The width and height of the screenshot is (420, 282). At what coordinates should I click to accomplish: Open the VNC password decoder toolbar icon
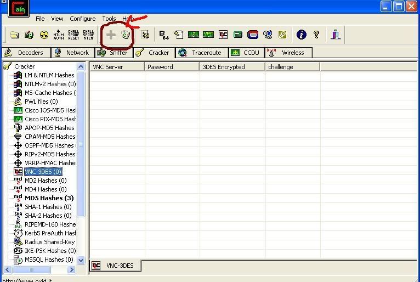(x=223, y=35)
